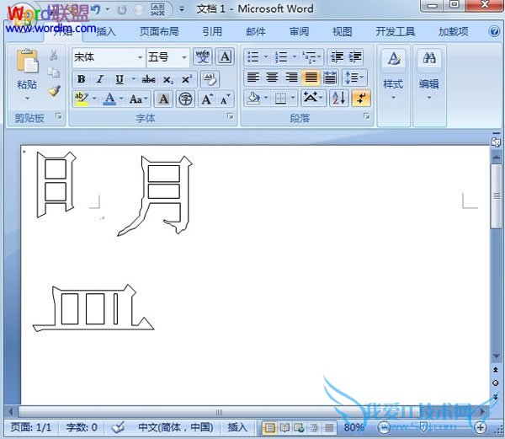The image size is (505, 439).
Task: Click the vertical scrollbar thumb
Action: pos(497,196)
